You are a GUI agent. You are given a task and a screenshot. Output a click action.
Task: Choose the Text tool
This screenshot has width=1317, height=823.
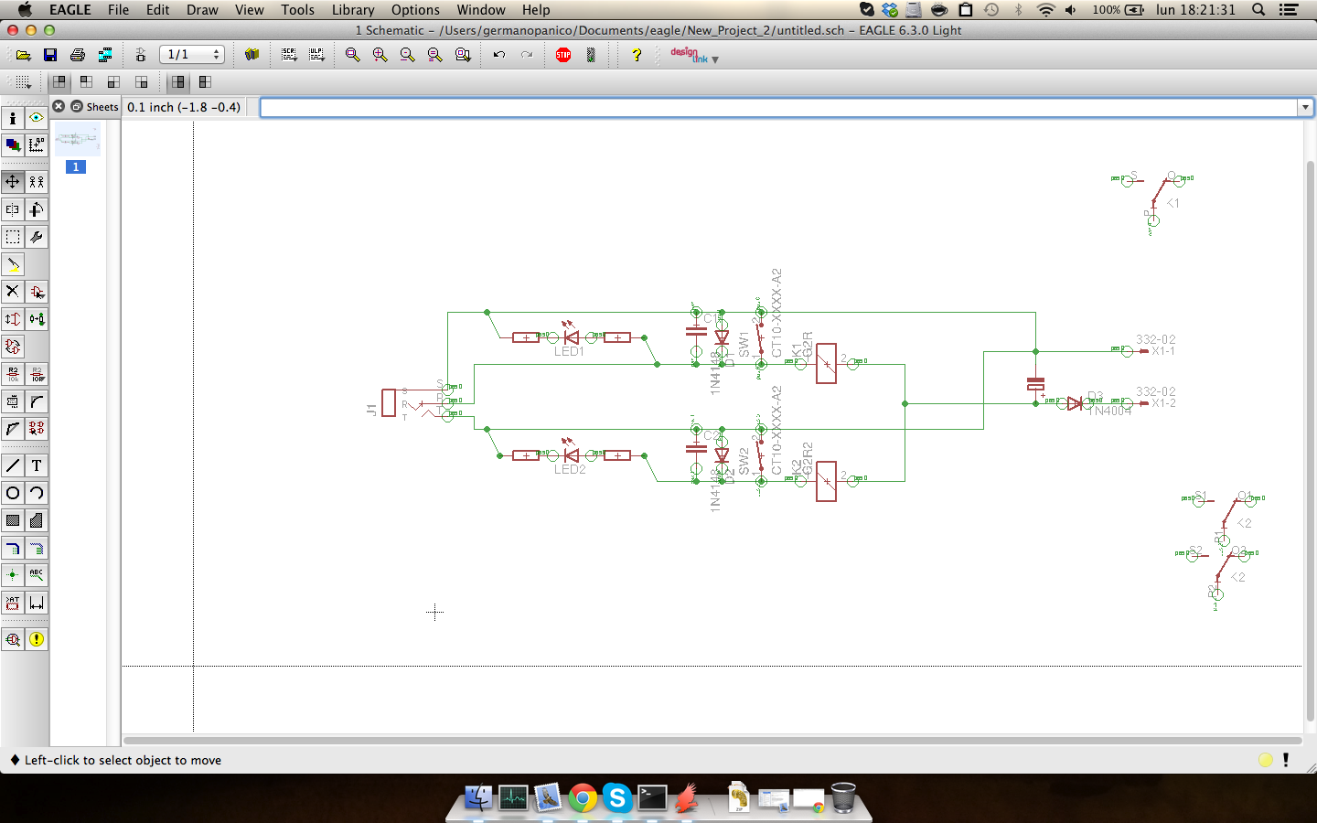[37, 465]
